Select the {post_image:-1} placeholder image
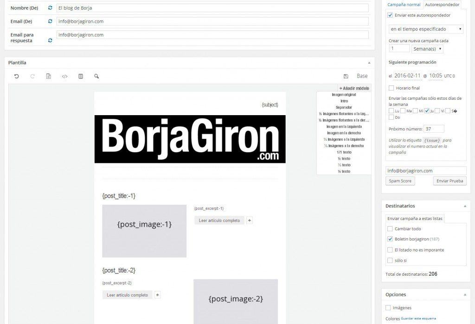The height and width of the screenshot is (324, 475). [144, 231]
